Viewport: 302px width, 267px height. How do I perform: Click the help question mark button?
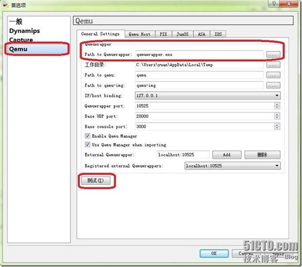tap(274, 3)
